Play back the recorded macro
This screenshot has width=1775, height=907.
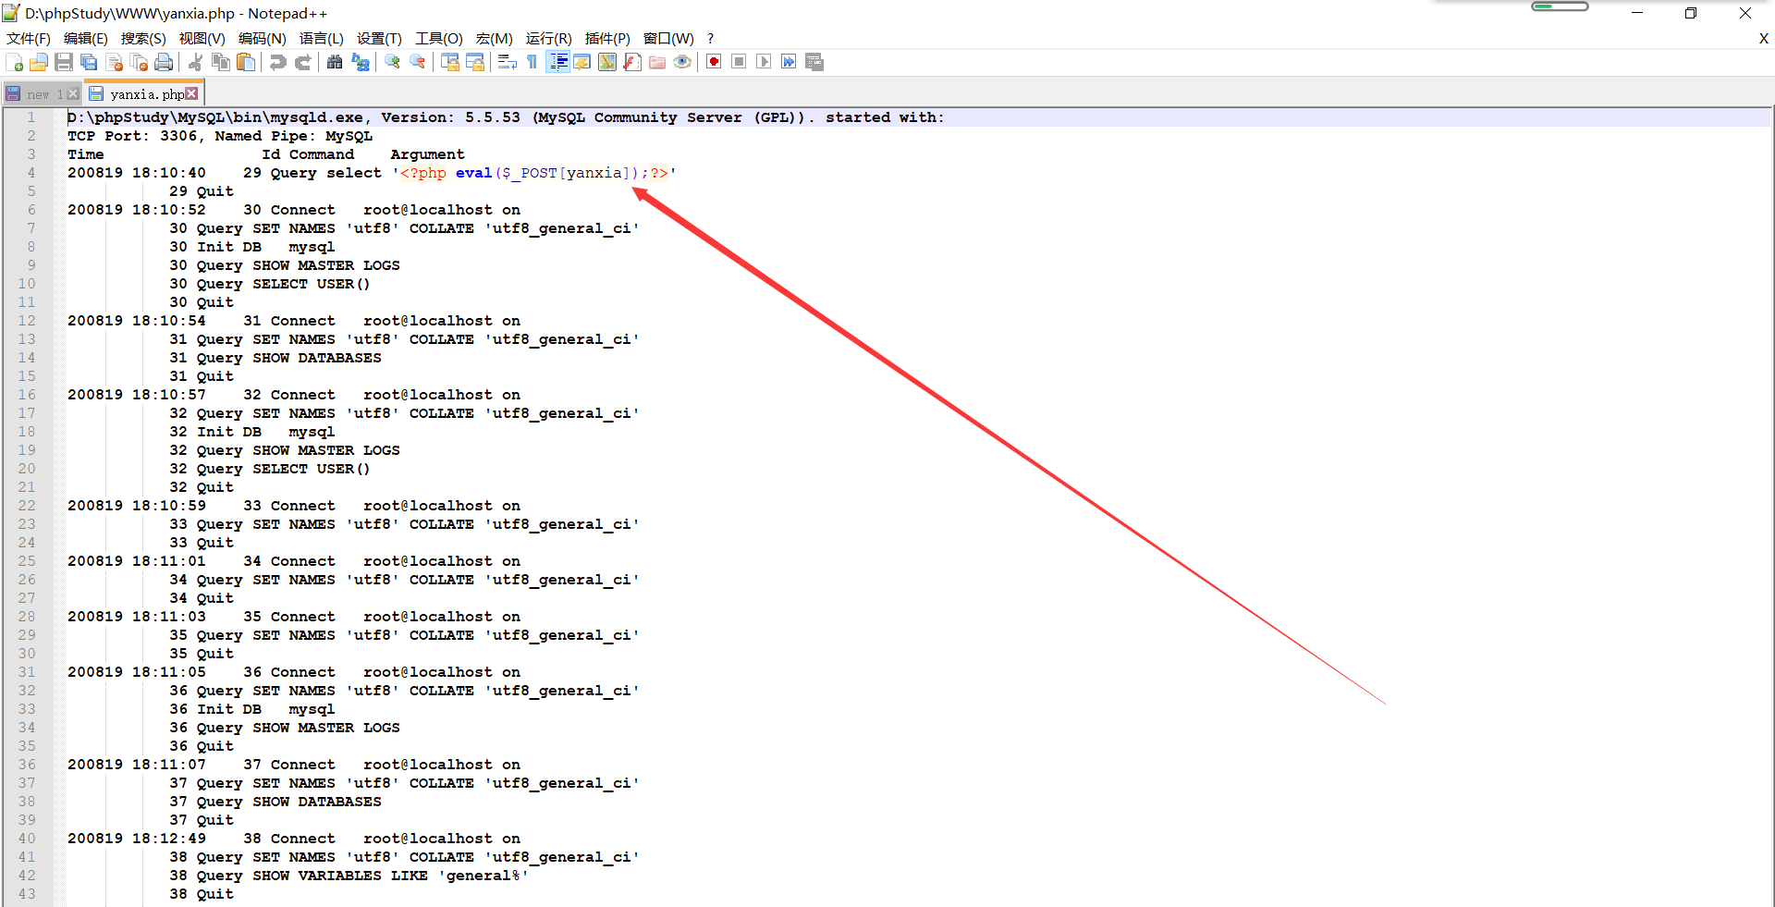[764, 62]
